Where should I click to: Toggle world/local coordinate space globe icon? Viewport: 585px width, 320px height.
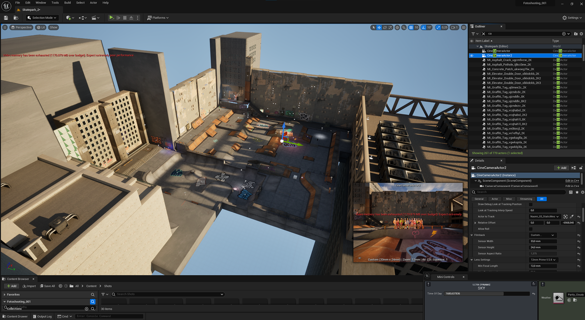click(x=397, y=27)
